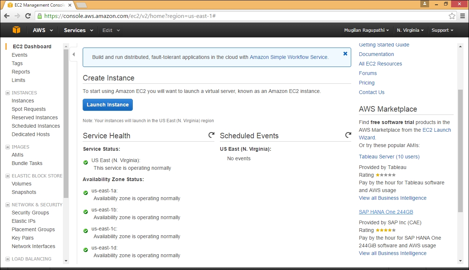Screen dimensions: 469x270
Task: Close the EC2 Management Console tab
Action: (x=70, y=5)
